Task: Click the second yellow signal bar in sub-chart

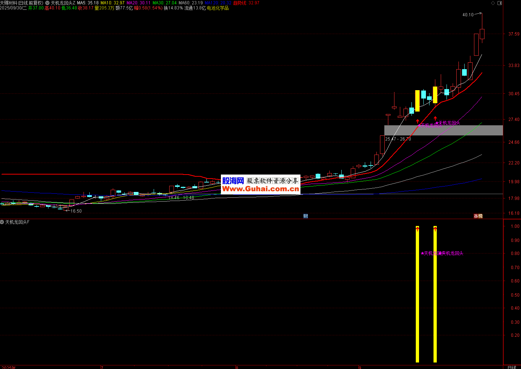Action: coord(435,297)
